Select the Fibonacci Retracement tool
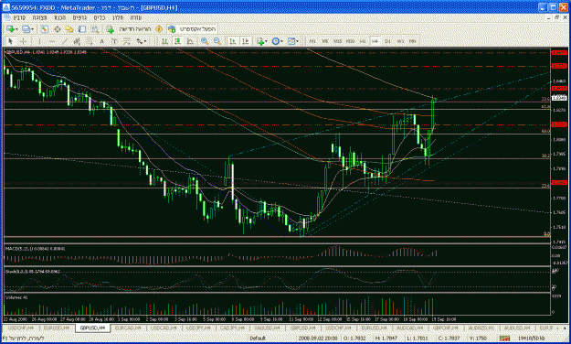The width and height of the screenshot is (571, 344). coord(90,41)
